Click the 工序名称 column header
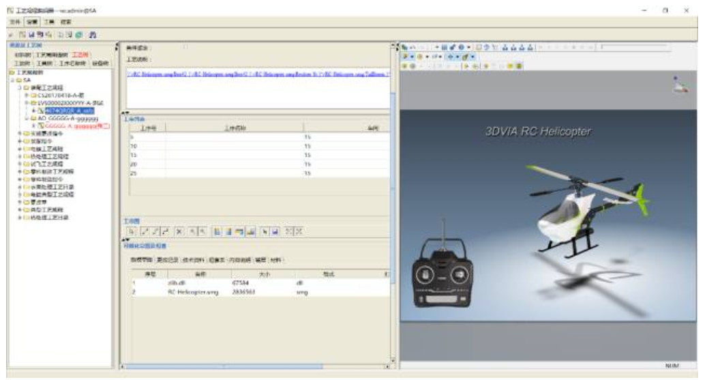 click(235, 128)
